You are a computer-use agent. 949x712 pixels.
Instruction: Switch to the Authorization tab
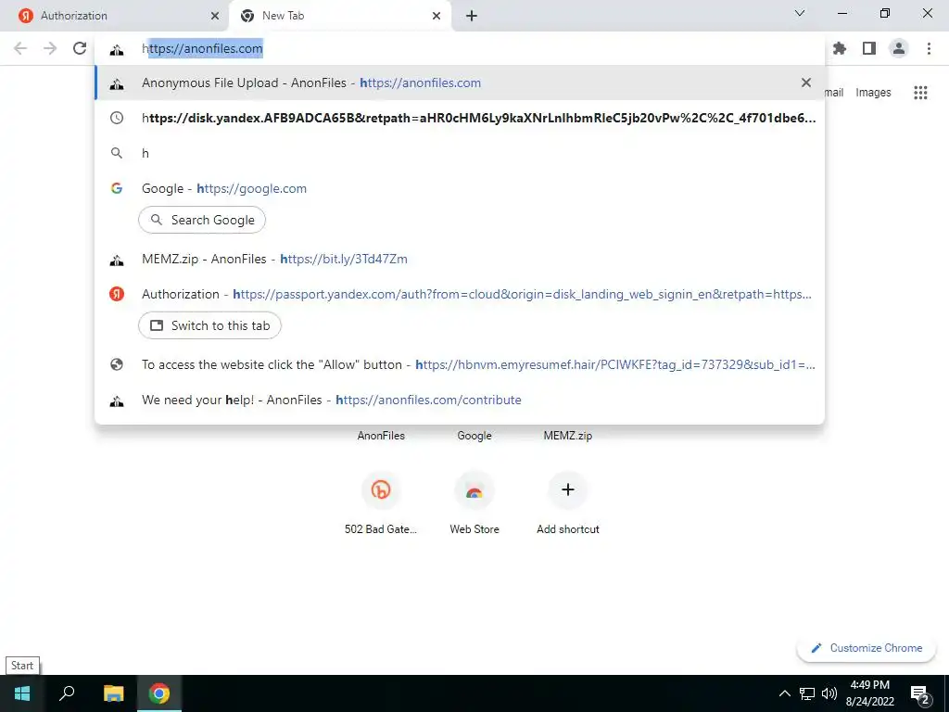click(x=114, y=16)
